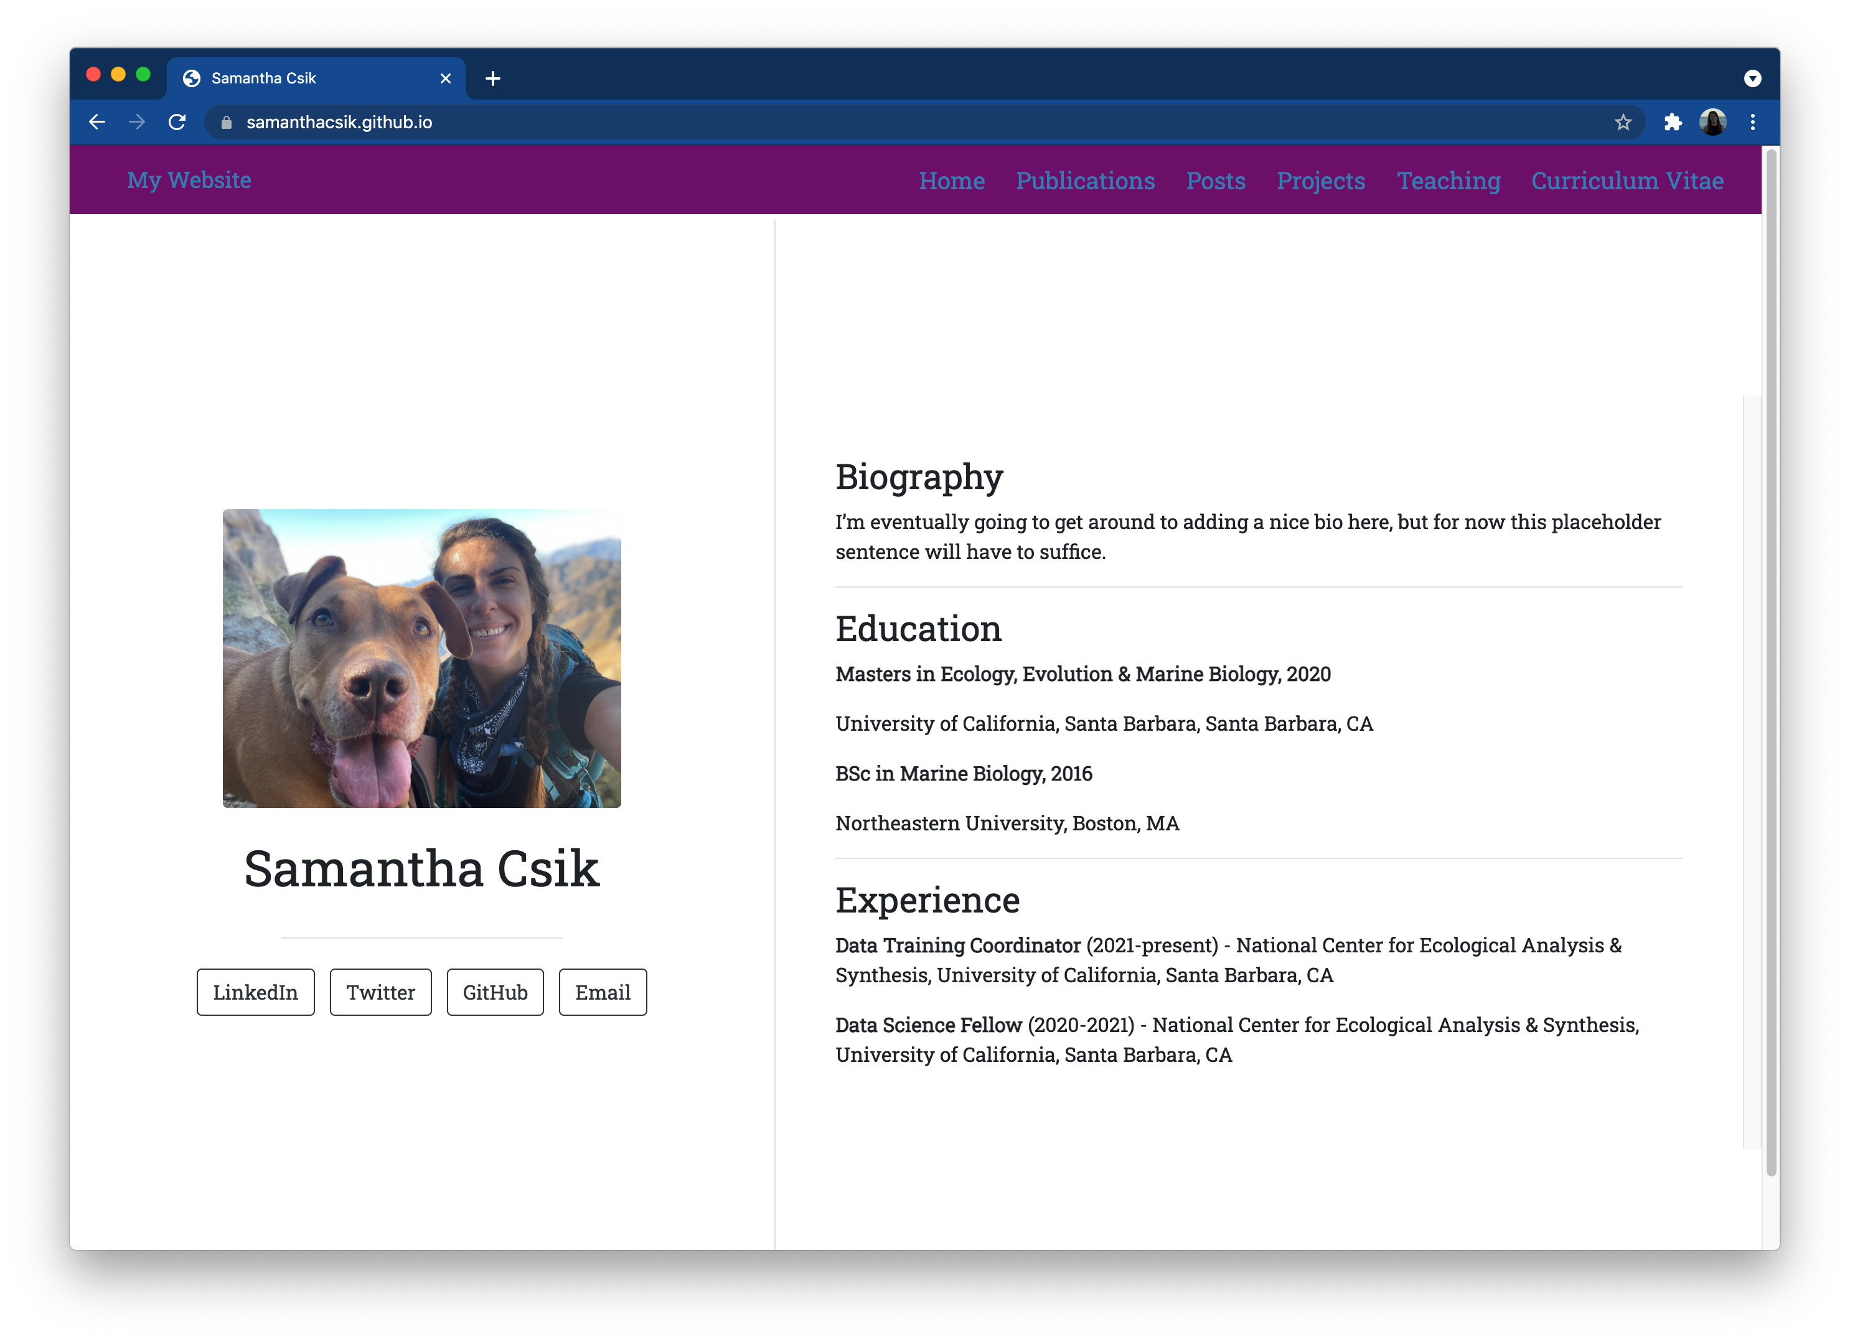
Task: Open the Extensions puzzle icon
Action: pyautogui.click(x=1672, y=123)
